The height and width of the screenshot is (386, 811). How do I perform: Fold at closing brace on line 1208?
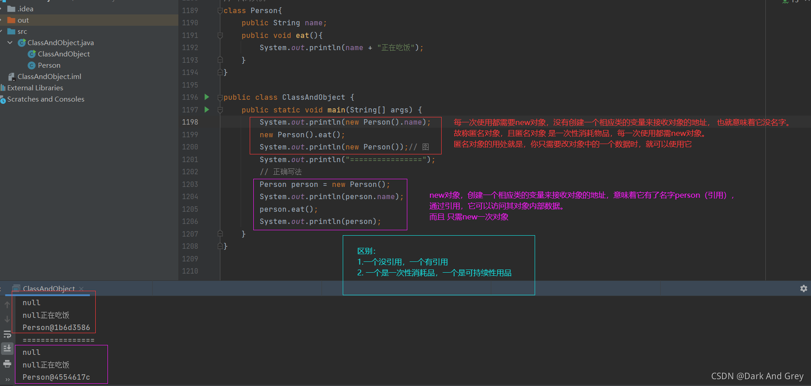click(x=220, y=246)
